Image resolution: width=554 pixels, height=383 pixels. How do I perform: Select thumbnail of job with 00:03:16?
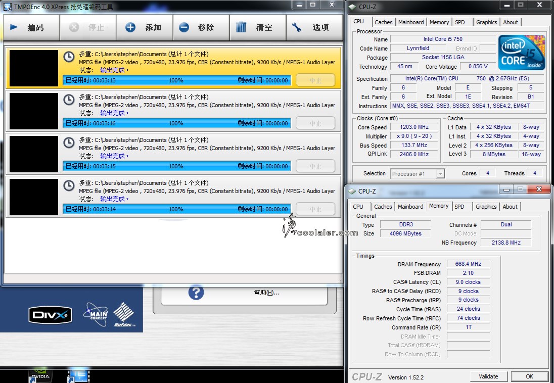coord(33,111)
